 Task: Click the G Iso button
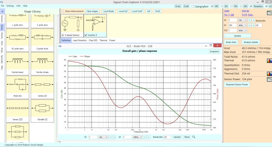[177, 6]
